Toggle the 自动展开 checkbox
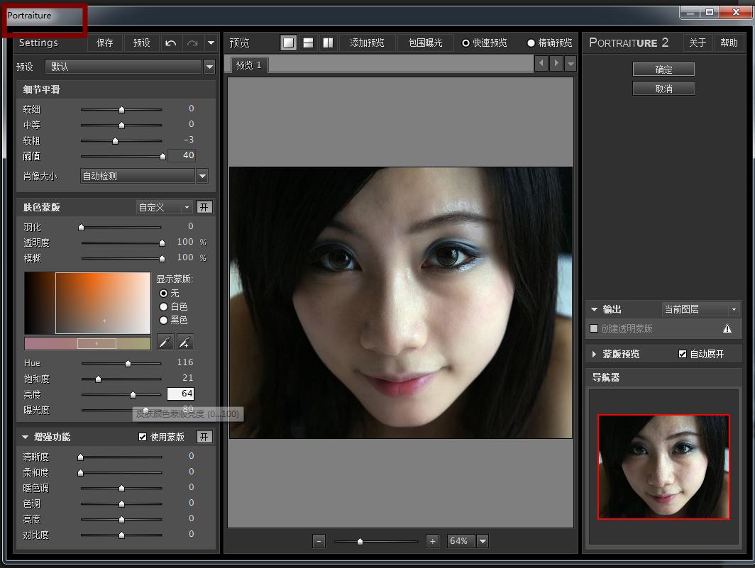 tap(683, 354)
